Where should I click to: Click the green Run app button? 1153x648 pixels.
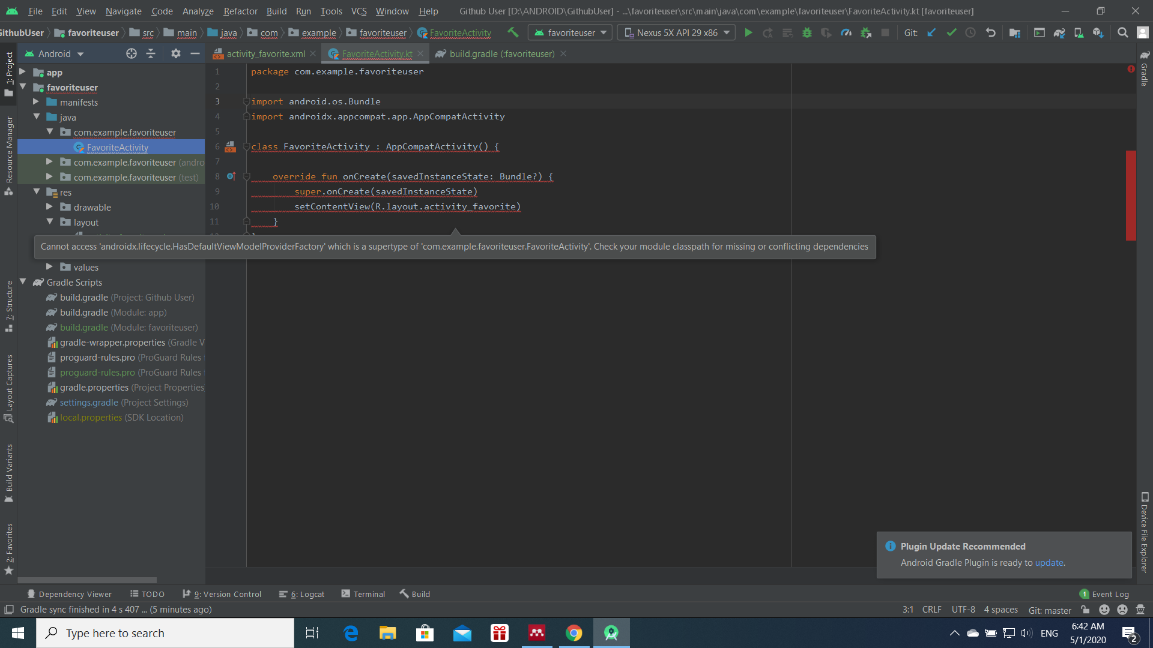(748, 33)
